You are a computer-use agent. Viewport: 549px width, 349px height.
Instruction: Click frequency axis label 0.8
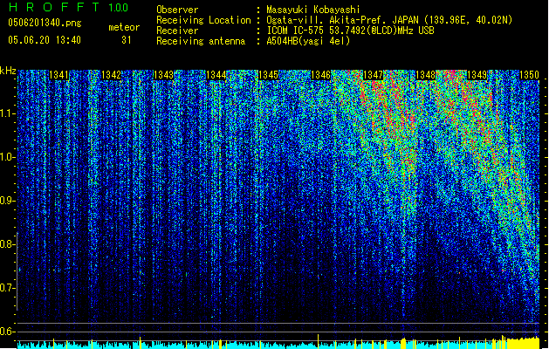tap(7, 244)
